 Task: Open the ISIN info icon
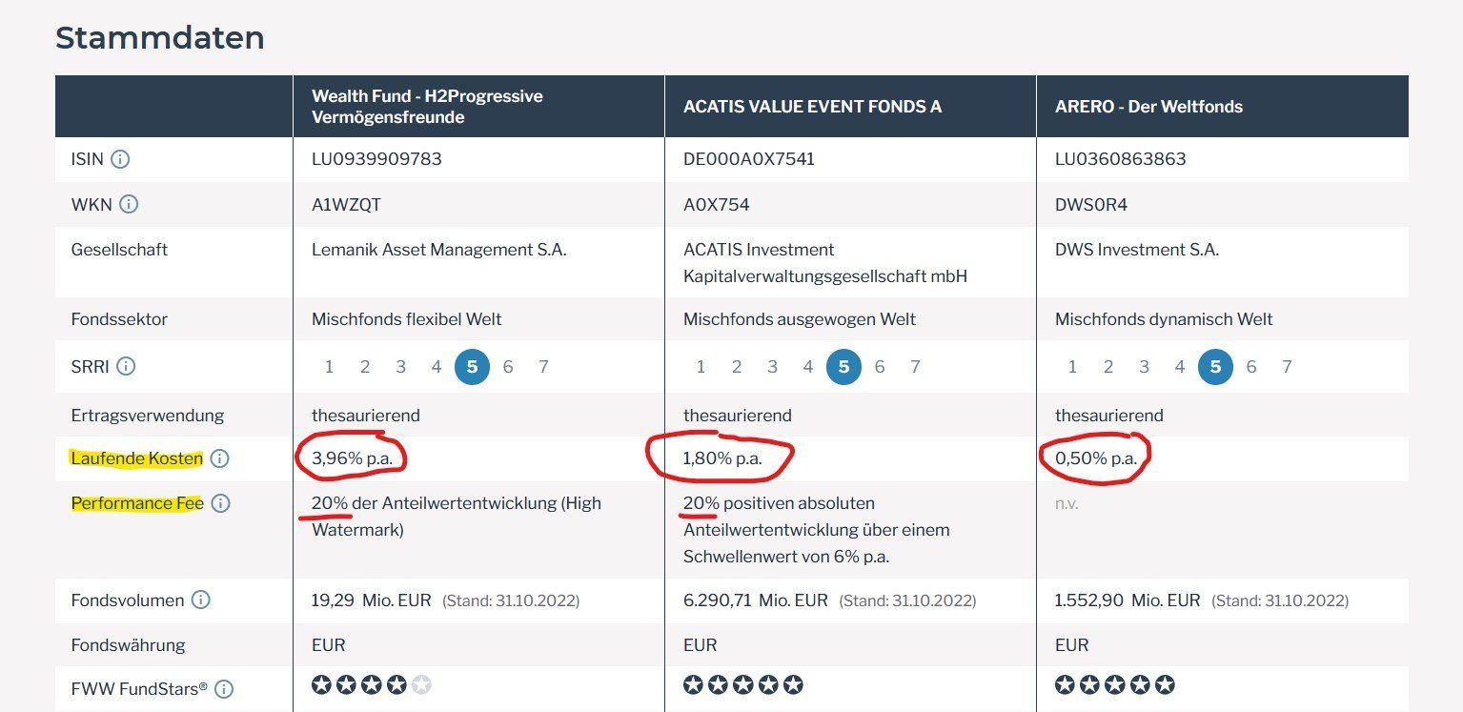pyautogui.click(x=120, y=159)
